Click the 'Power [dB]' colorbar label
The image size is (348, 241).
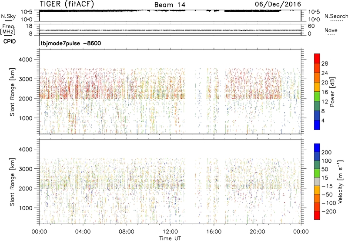pyautogui.click(x=332, y=92)
